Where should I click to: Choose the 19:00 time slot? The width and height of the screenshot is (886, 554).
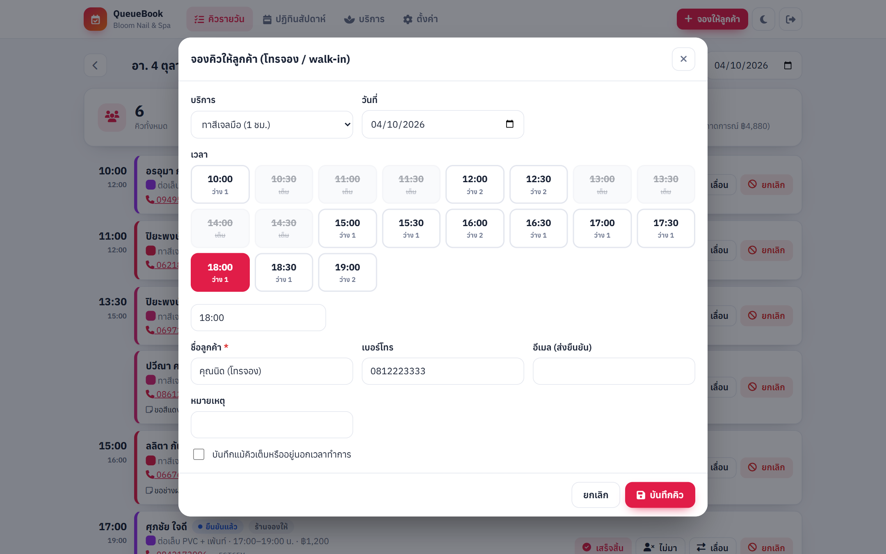347,272
